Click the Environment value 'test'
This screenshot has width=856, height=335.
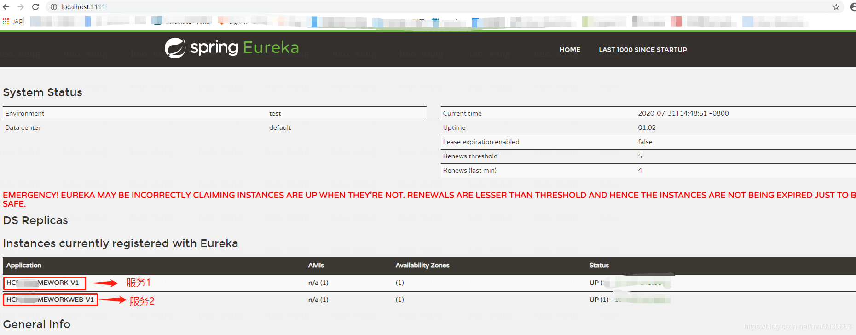(x=275, y=113)
